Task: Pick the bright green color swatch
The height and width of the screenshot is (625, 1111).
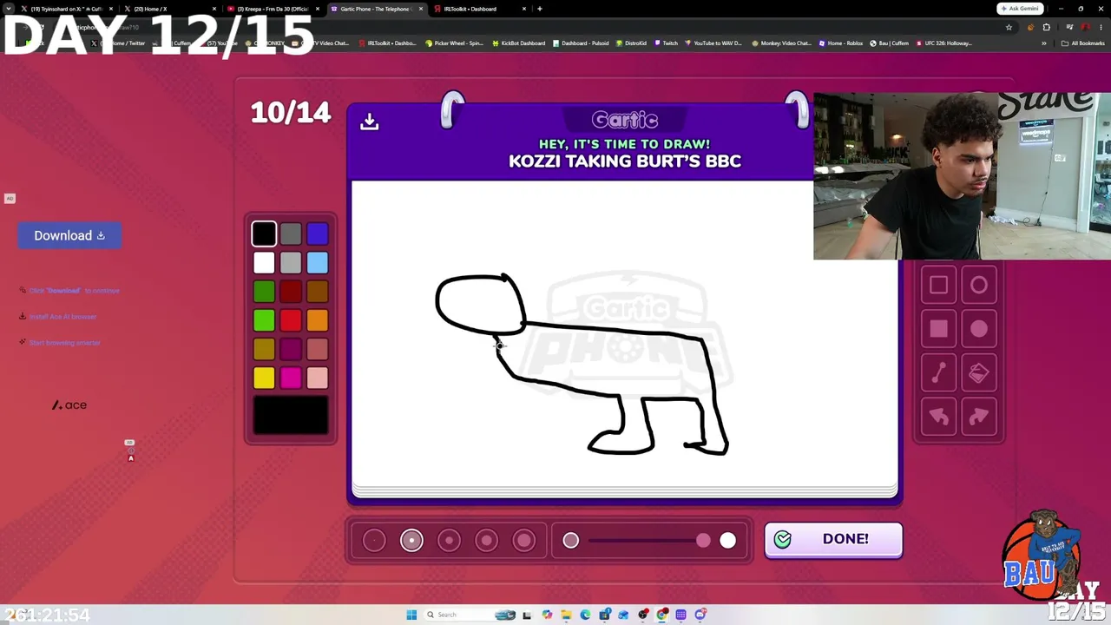Action: coord(264,320)
